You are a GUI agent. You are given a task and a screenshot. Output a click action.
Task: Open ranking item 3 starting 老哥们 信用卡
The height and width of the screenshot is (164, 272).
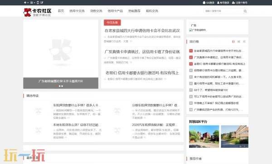(219, 64)
